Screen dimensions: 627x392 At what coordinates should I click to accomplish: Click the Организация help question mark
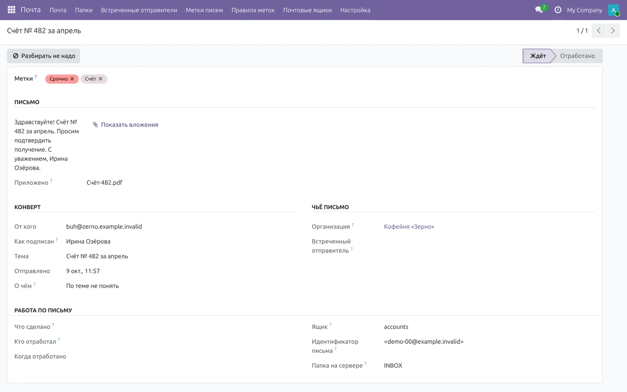[353, 225]
